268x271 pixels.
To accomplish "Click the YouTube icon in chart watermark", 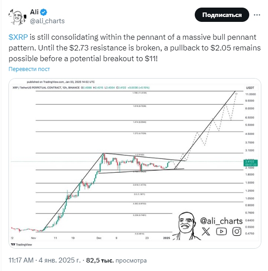I will 221,231.
